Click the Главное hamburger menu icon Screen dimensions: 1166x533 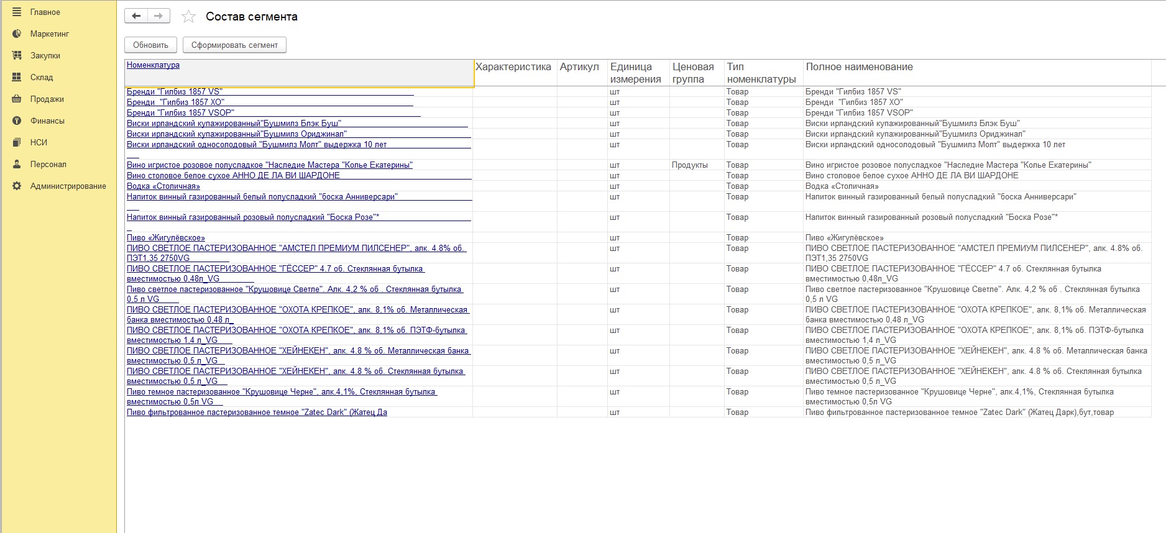(17, 12)
